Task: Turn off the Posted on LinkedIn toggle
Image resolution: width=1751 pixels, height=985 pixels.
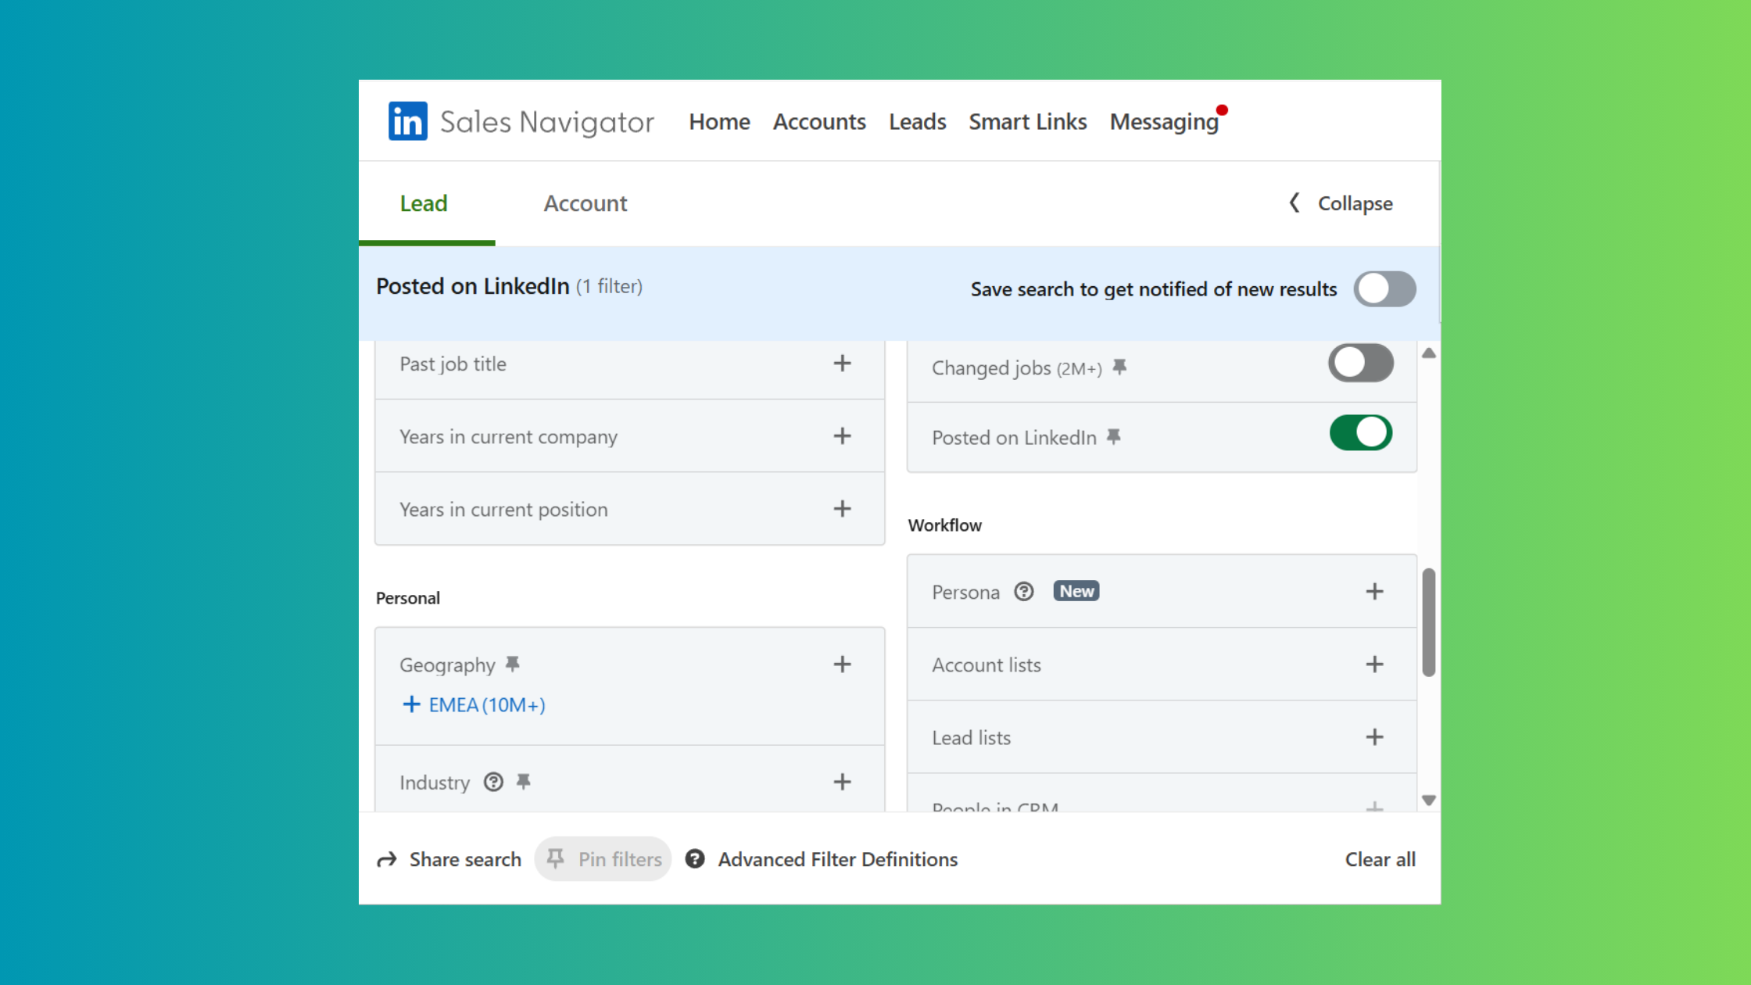Action: click(1361, 432)
